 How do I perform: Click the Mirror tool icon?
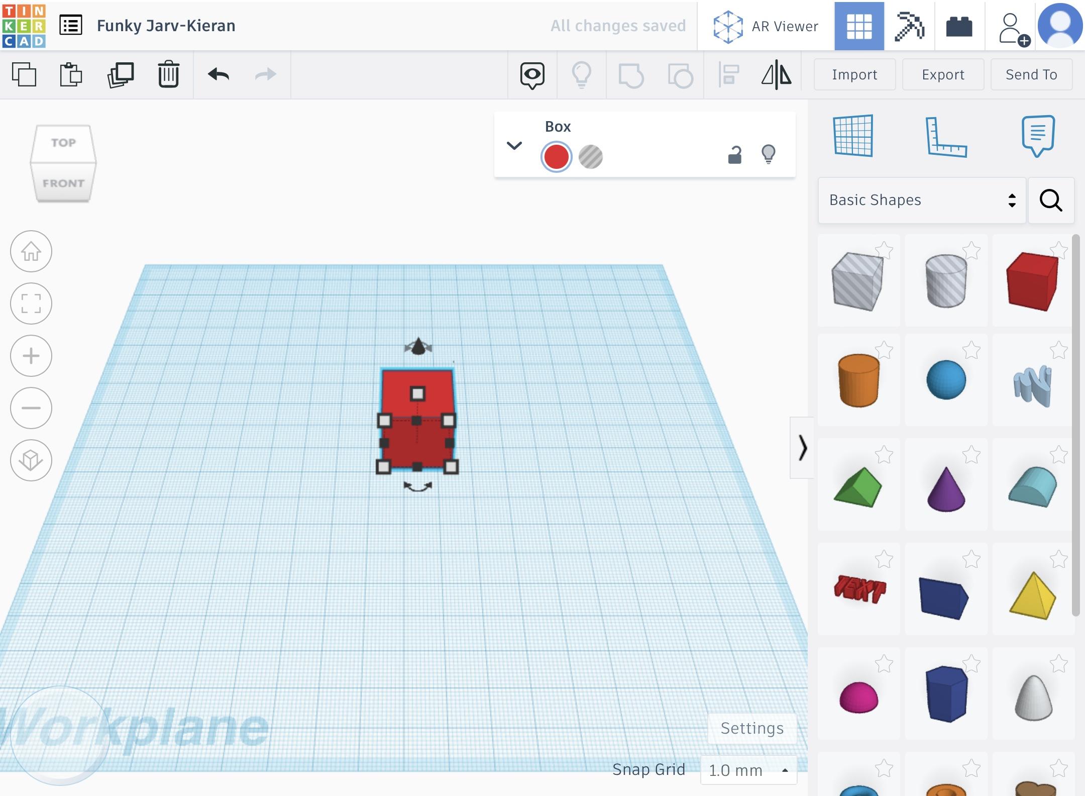[x=776, y=75]
